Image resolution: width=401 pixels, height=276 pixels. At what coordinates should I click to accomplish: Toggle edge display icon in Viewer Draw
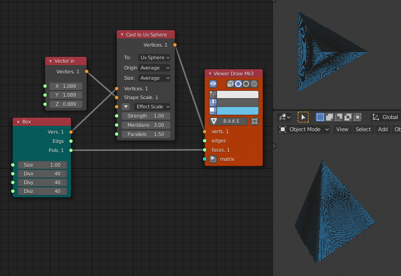[x=213, y=103]
